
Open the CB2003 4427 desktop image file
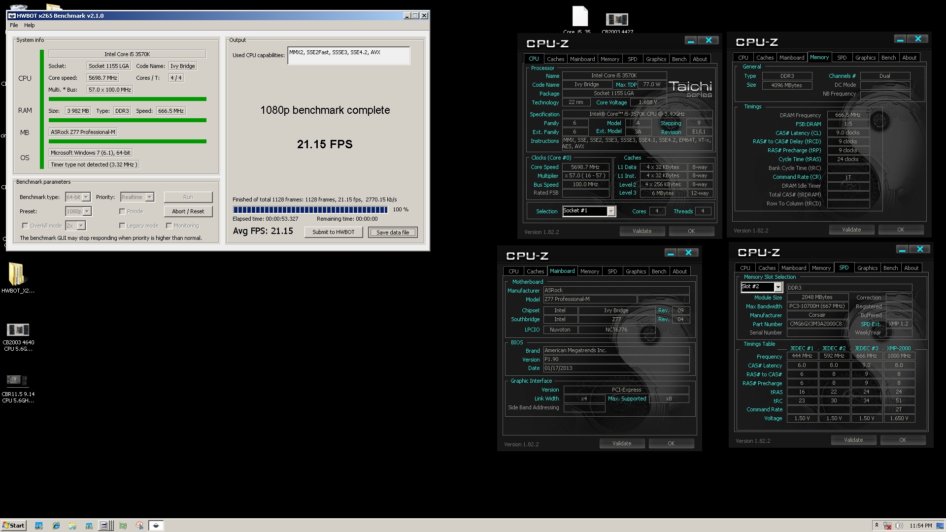coord(617,22)
